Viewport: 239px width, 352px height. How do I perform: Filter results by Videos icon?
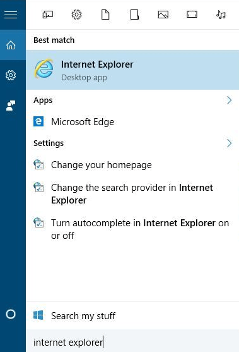pos(192,15)
